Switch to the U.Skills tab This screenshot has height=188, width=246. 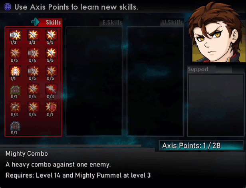(x=172, y=23)
